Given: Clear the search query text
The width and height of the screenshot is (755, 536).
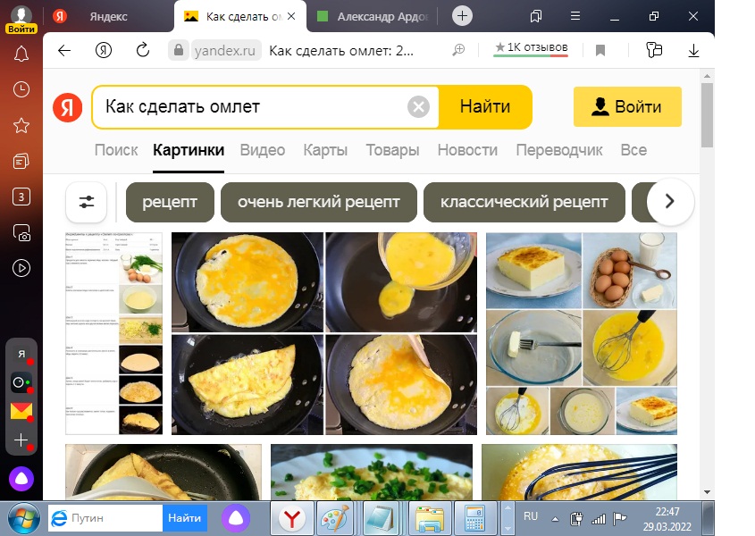Looking at the screenshot, I should coord(418,107).
